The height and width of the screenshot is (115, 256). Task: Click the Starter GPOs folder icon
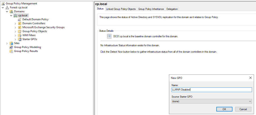tap(19, 39)
